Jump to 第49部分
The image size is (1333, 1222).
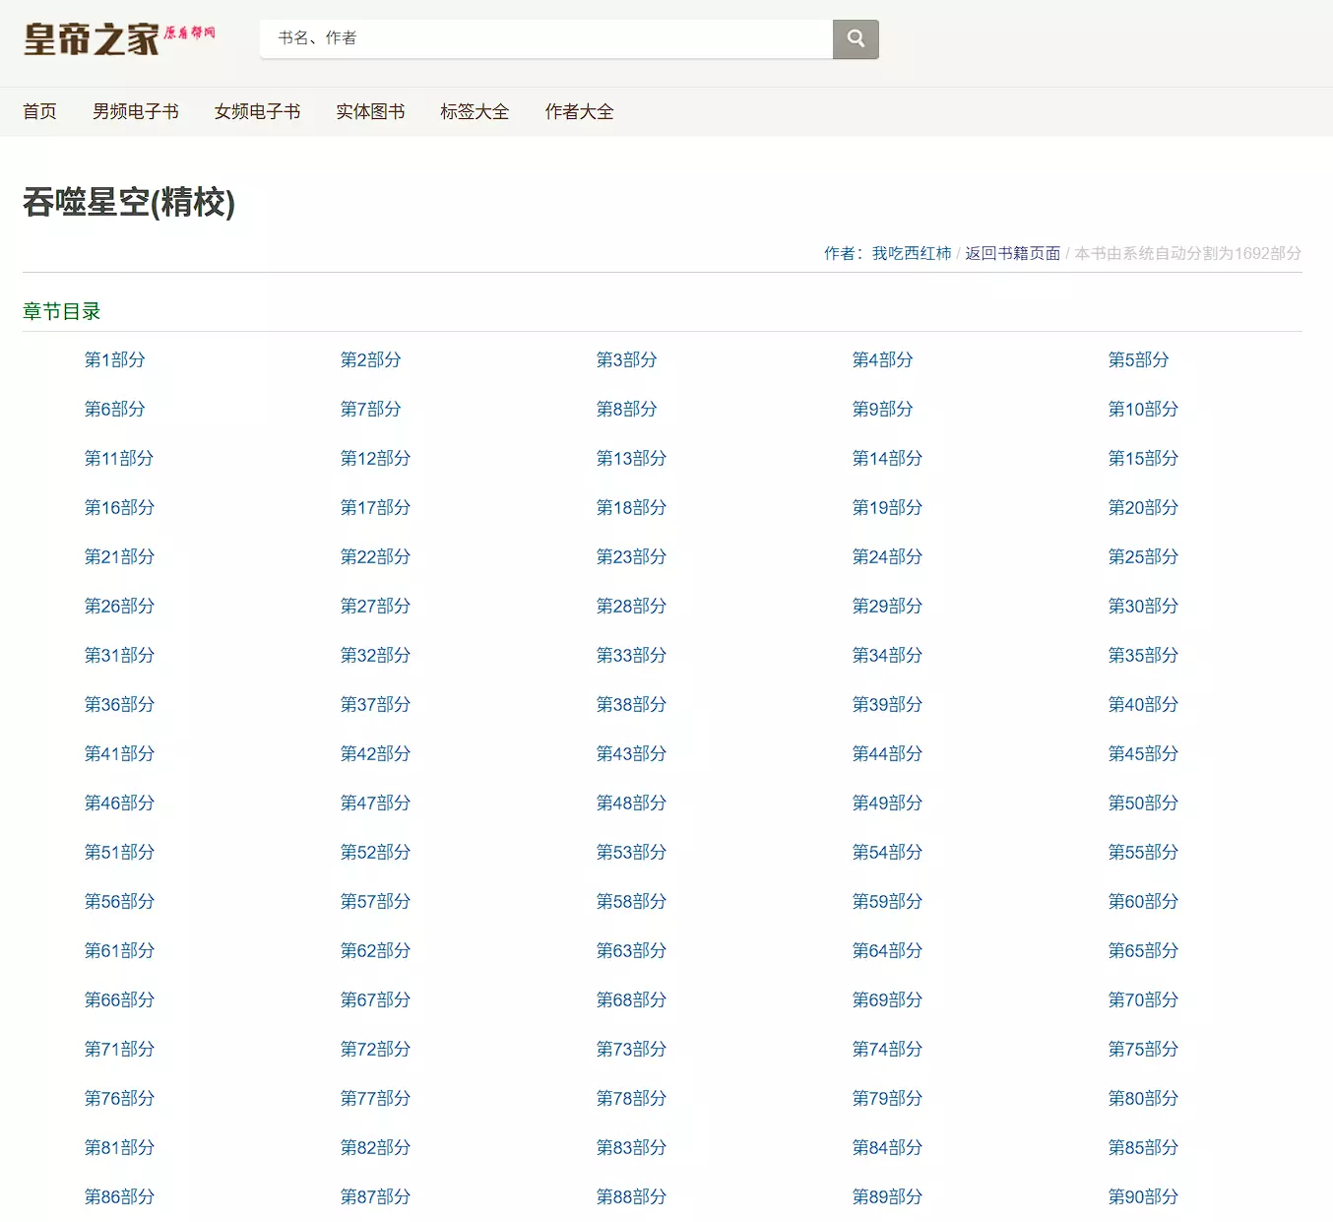coord(887,804)
